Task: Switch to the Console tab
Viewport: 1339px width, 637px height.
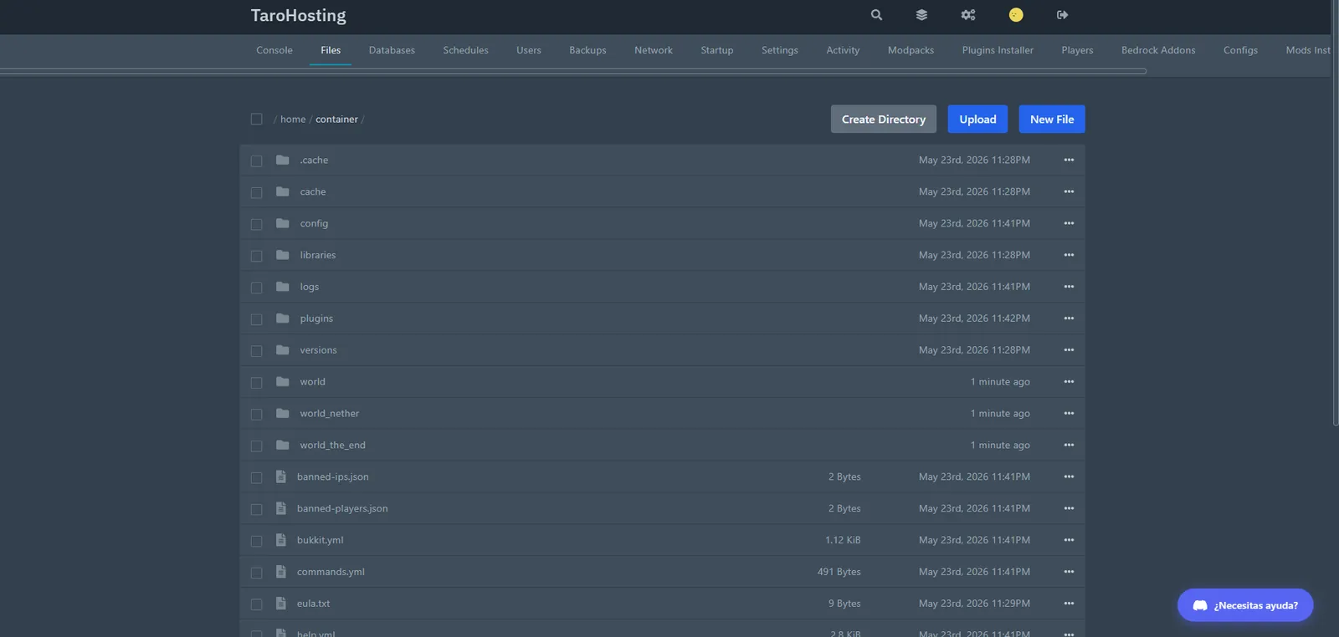Action: (x=274, y=50)
